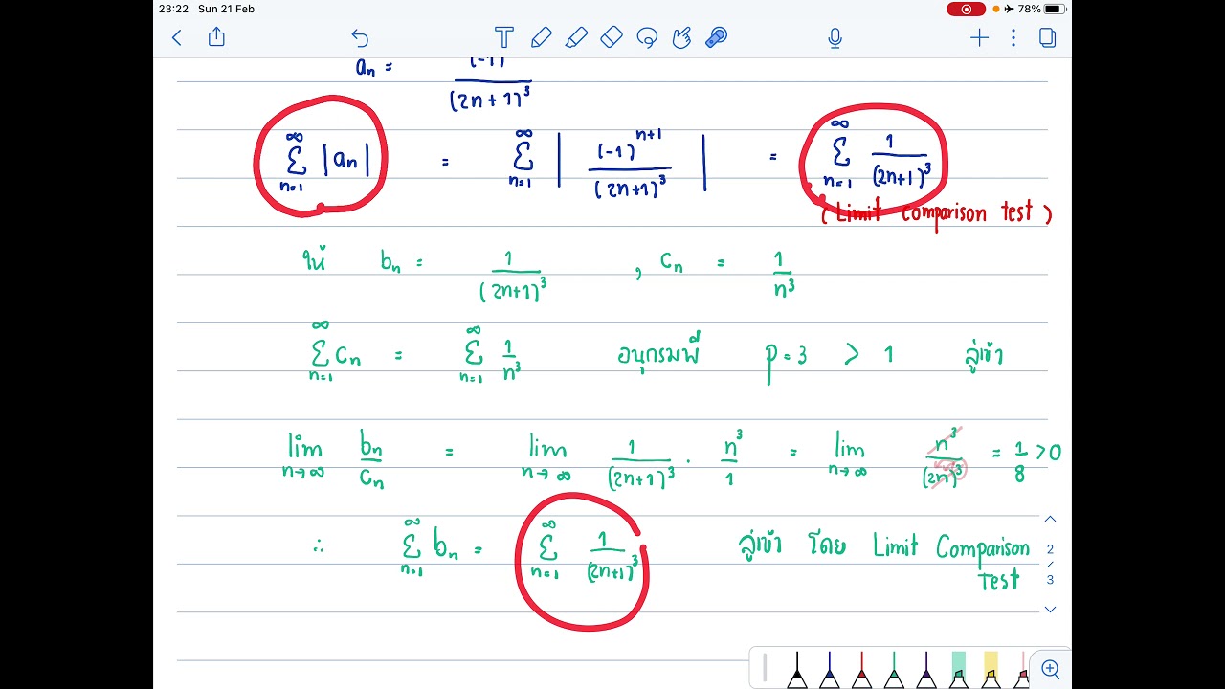Tap the microphone recording icon
Image resolution: width=1225 pixels, height=689 pixels.
(835, 37)
